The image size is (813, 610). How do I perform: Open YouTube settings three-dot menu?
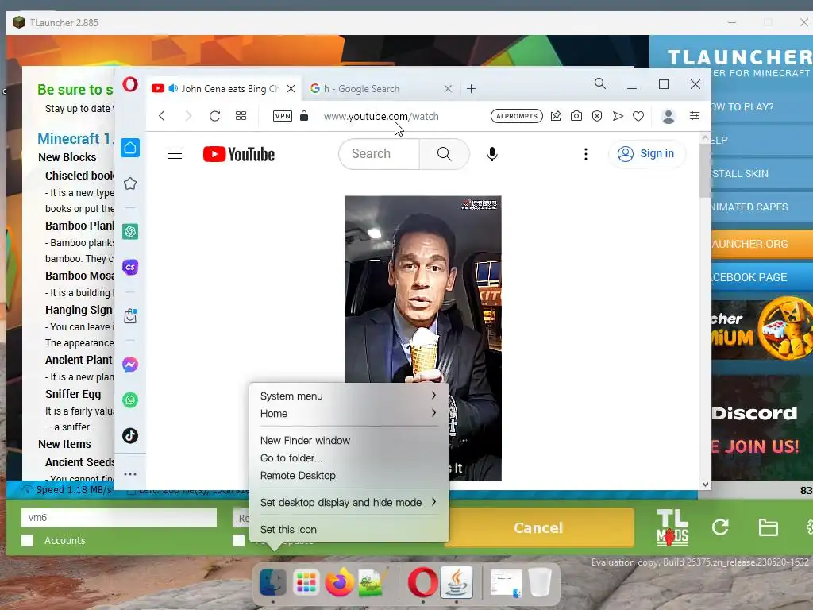pyautogui.click(x=586, y=154)
